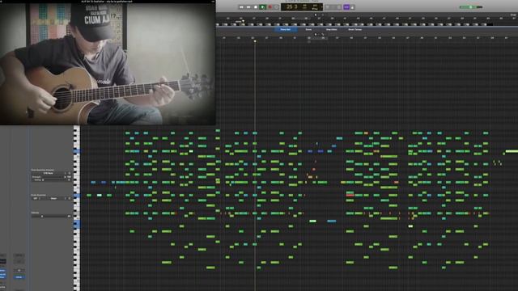Click the Scale Quantize Q button
This screenshot has width=518, height=291.
pyautogui.click(x=70, y=198)
